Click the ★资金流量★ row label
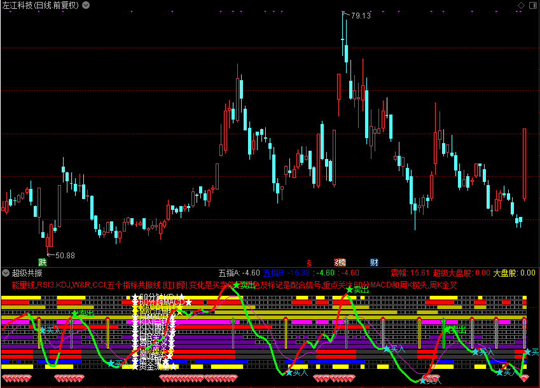Viewport: 540px width, 388px height. [x=155, y=367]
